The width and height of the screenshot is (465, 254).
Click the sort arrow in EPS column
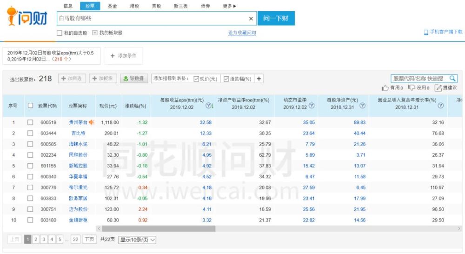213,106
